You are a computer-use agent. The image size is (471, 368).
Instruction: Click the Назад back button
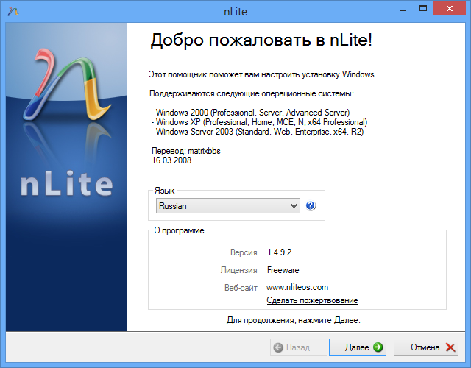(x=299, y=347)
